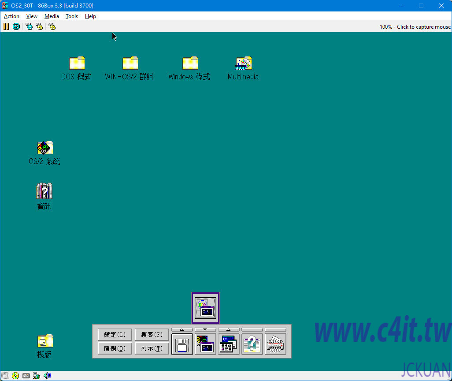452x381 pixels.
Task: Click the drawer bar above the help icon
Action: 252,329
